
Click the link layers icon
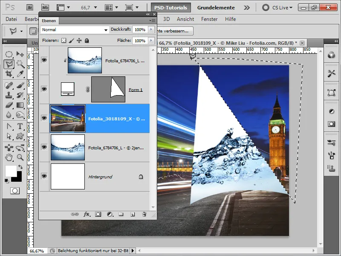(75, 214)
